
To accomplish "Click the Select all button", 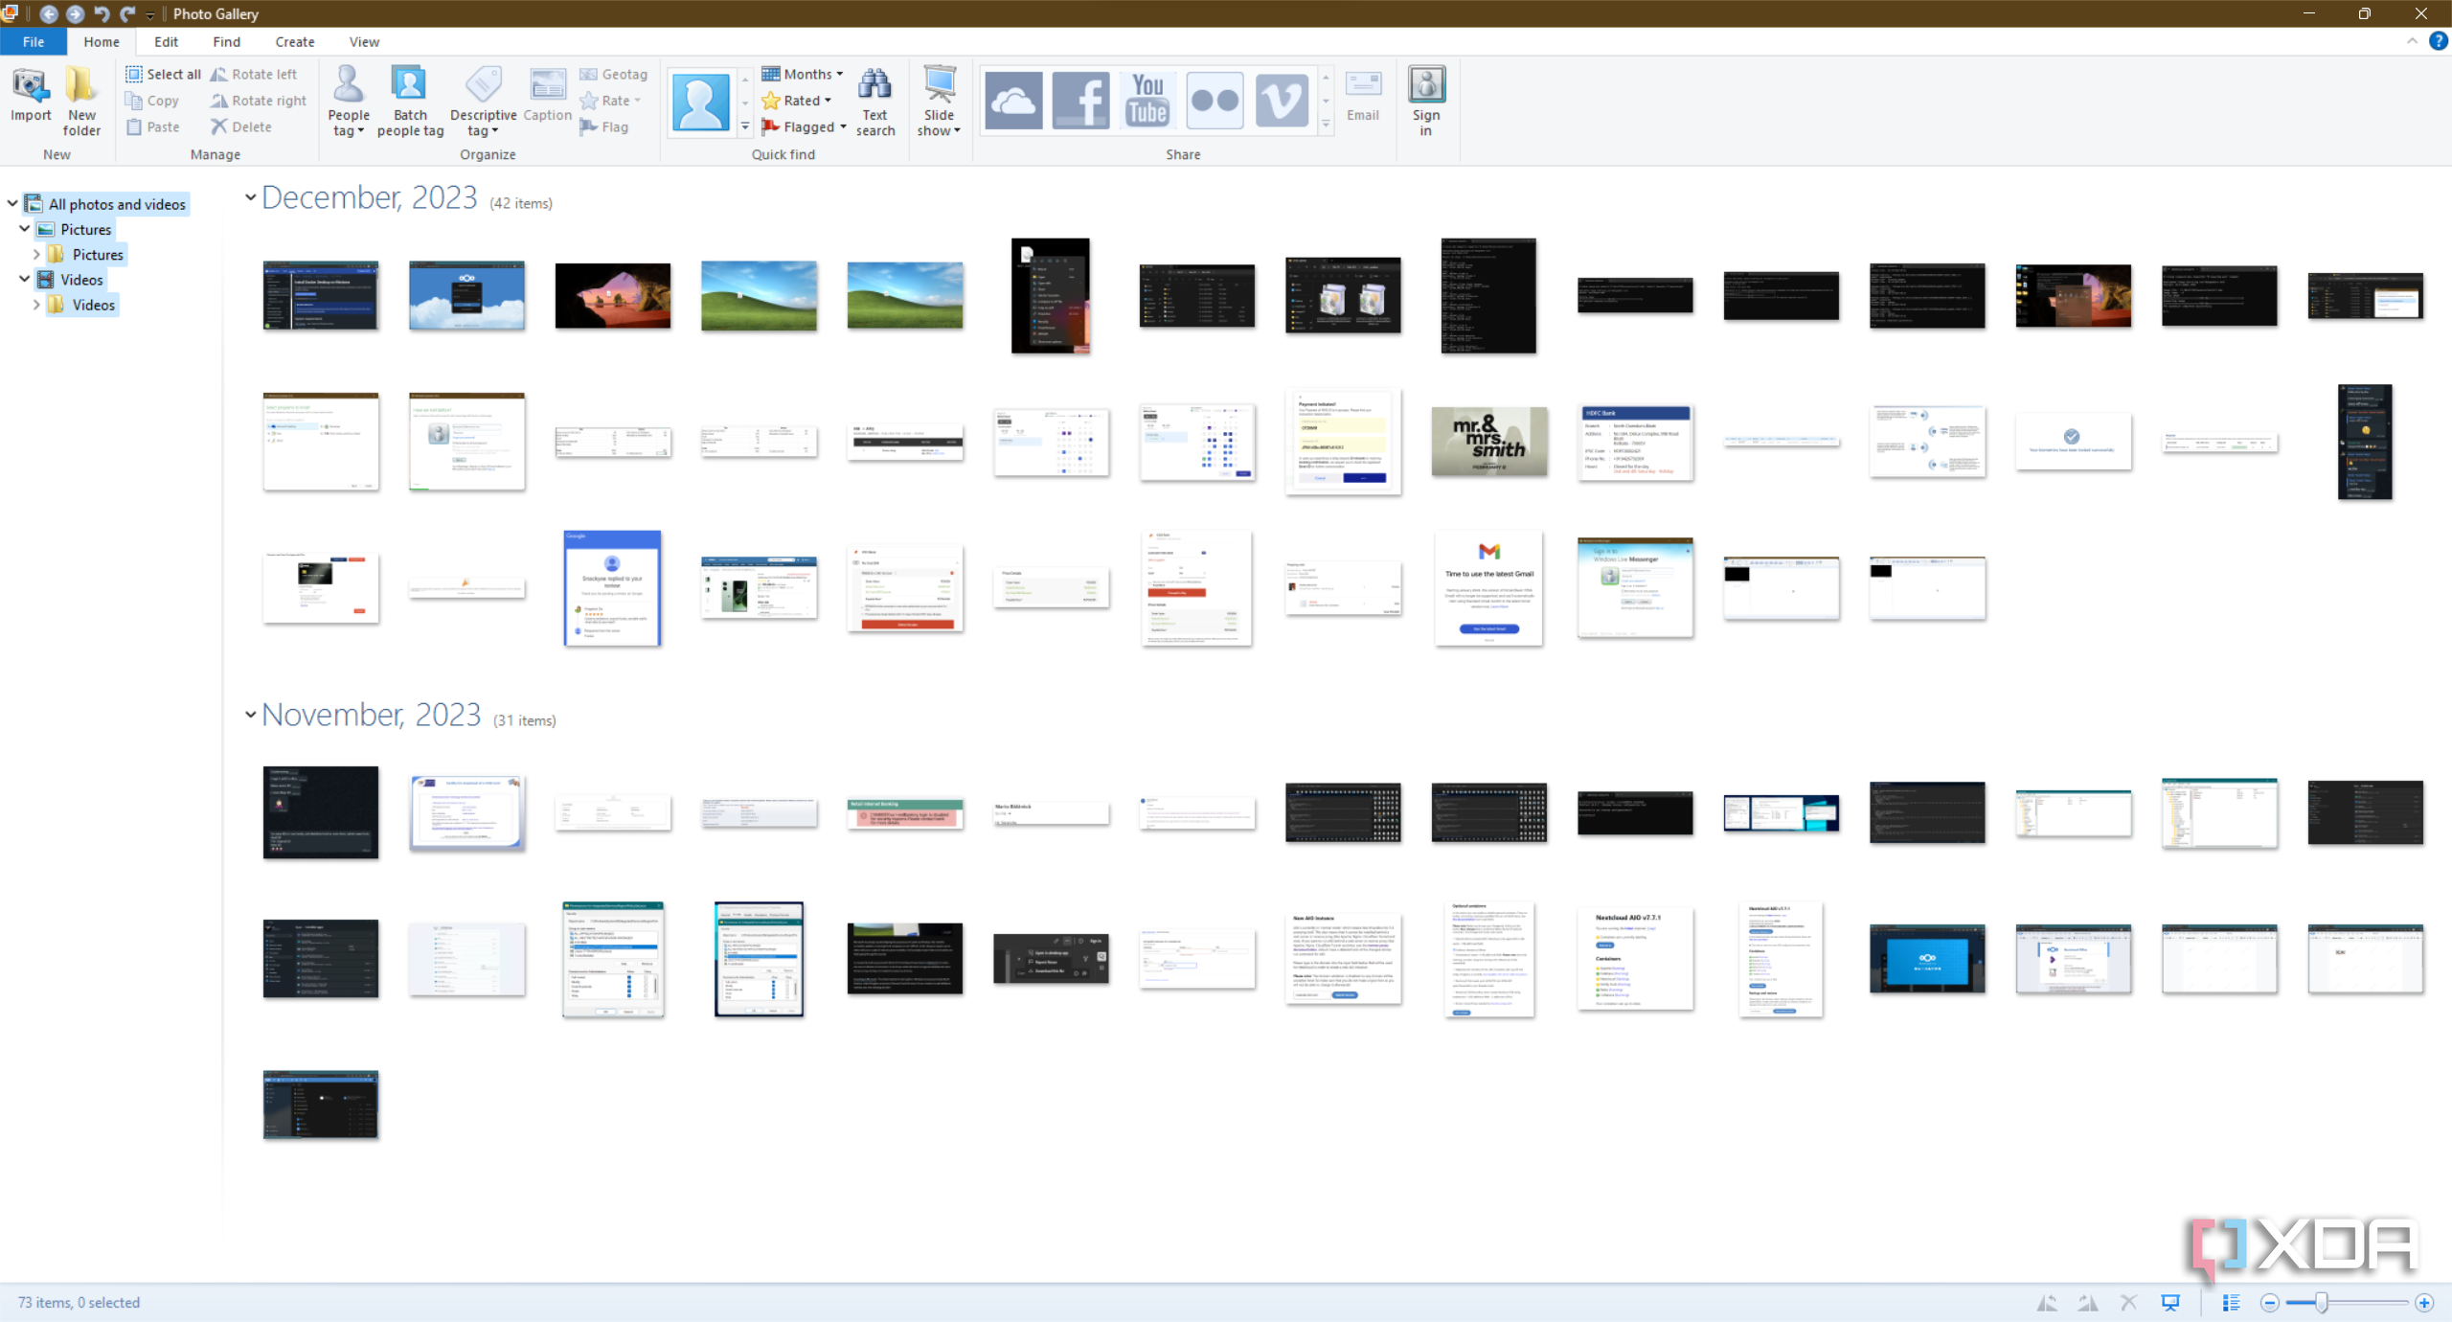I will [x=164, y=74].
